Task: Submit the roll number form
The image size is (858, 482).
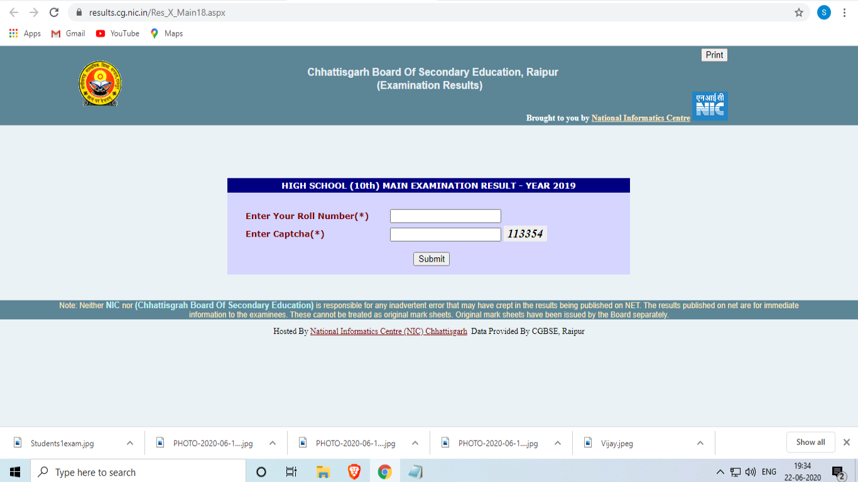Action: click(432, 259)
